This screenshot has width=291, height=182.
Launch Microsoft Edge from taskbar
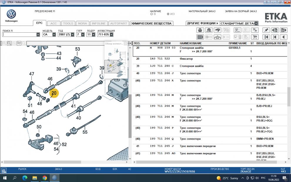[x=25, y=178]
